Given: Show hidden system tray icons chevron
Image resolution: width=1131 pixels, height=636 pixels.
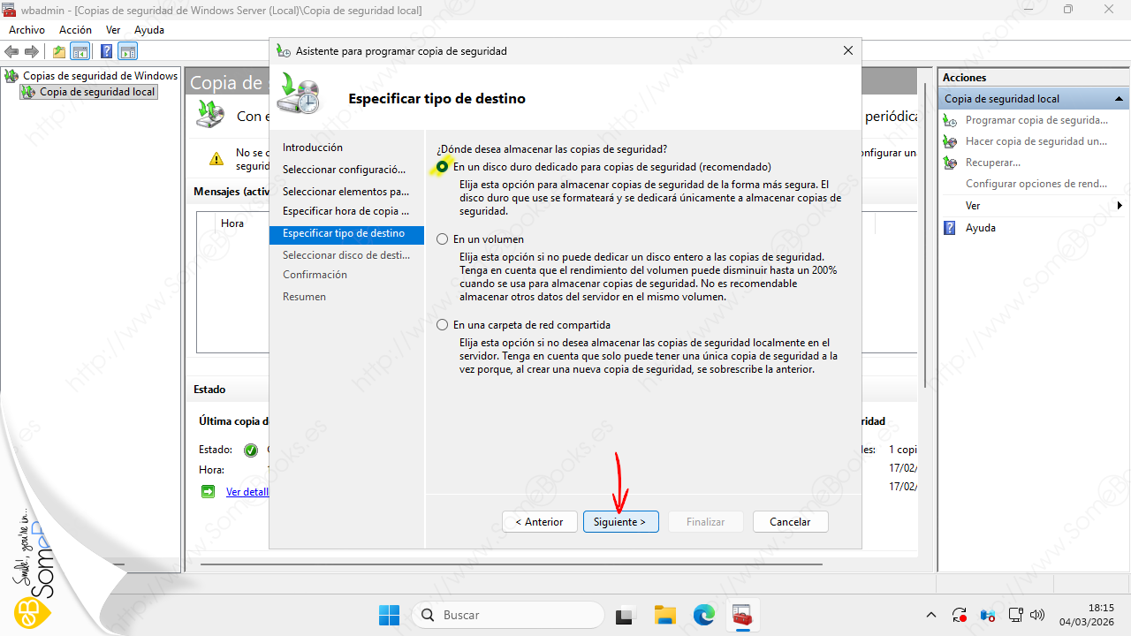Looking at the screenshot, I should tap(930, 615).
